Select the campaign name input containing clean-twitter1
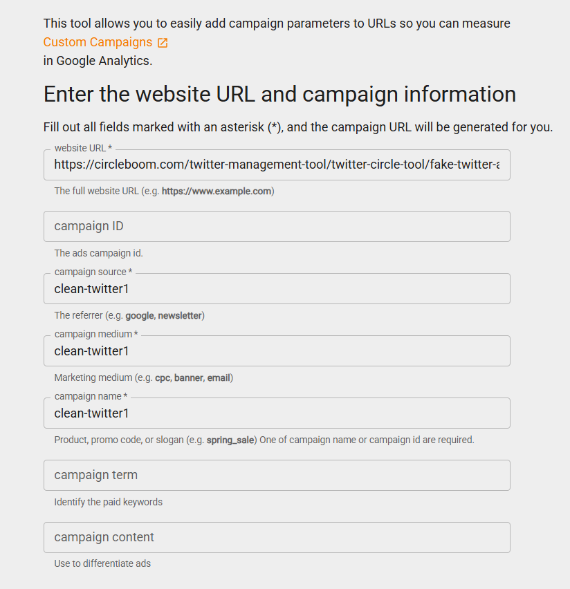The height and width of the screenshot is (589, 570). [277, 413]
